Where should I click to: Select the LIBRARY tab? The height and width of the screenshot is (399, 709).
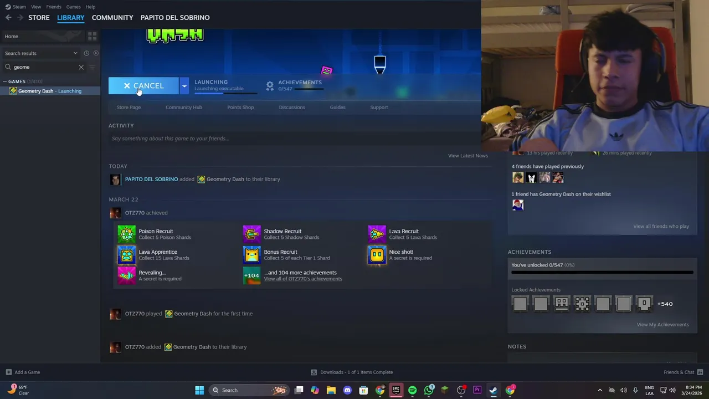click(x=70, y=18)
